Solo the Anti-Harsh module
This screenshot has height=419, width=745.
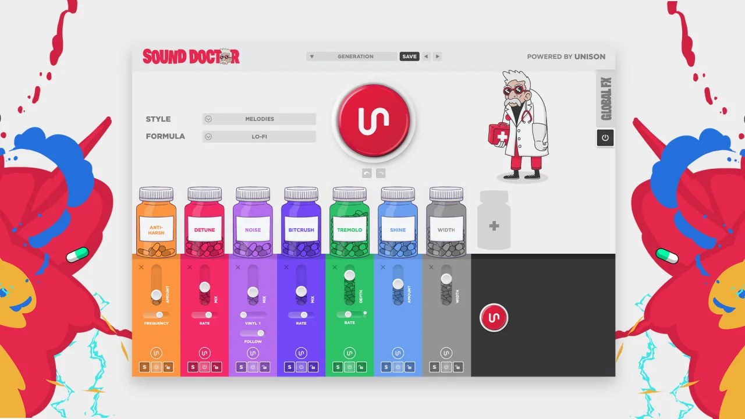point(144,367)
